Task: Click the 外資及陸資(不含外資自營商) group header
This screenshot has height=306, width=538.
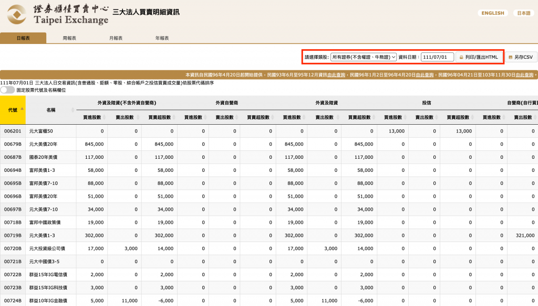Action: (x=127, y=103)
